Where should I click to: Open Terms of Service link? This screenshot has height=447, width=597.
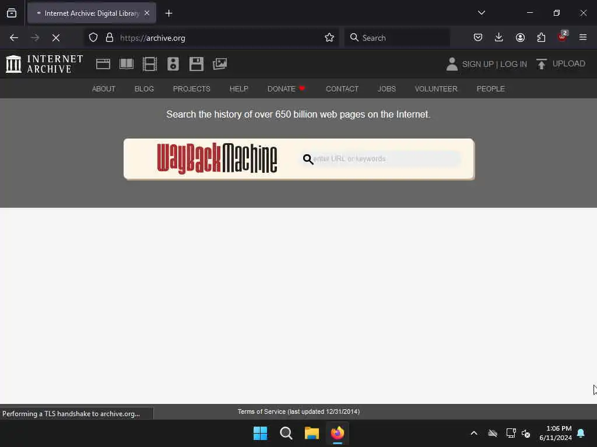[298, 411]
